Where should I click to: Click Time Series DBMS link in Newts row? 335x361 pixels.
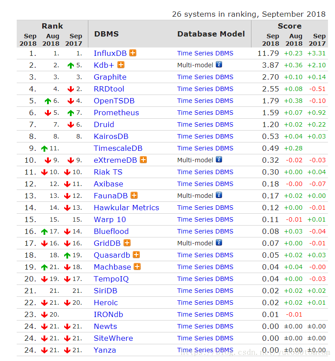[205, 326]
